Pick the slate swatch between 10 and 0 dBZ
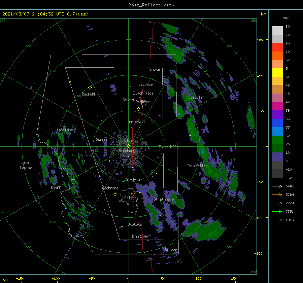This screenshot has width=303, height=283. pyautogui.click(x=277, y=157)
